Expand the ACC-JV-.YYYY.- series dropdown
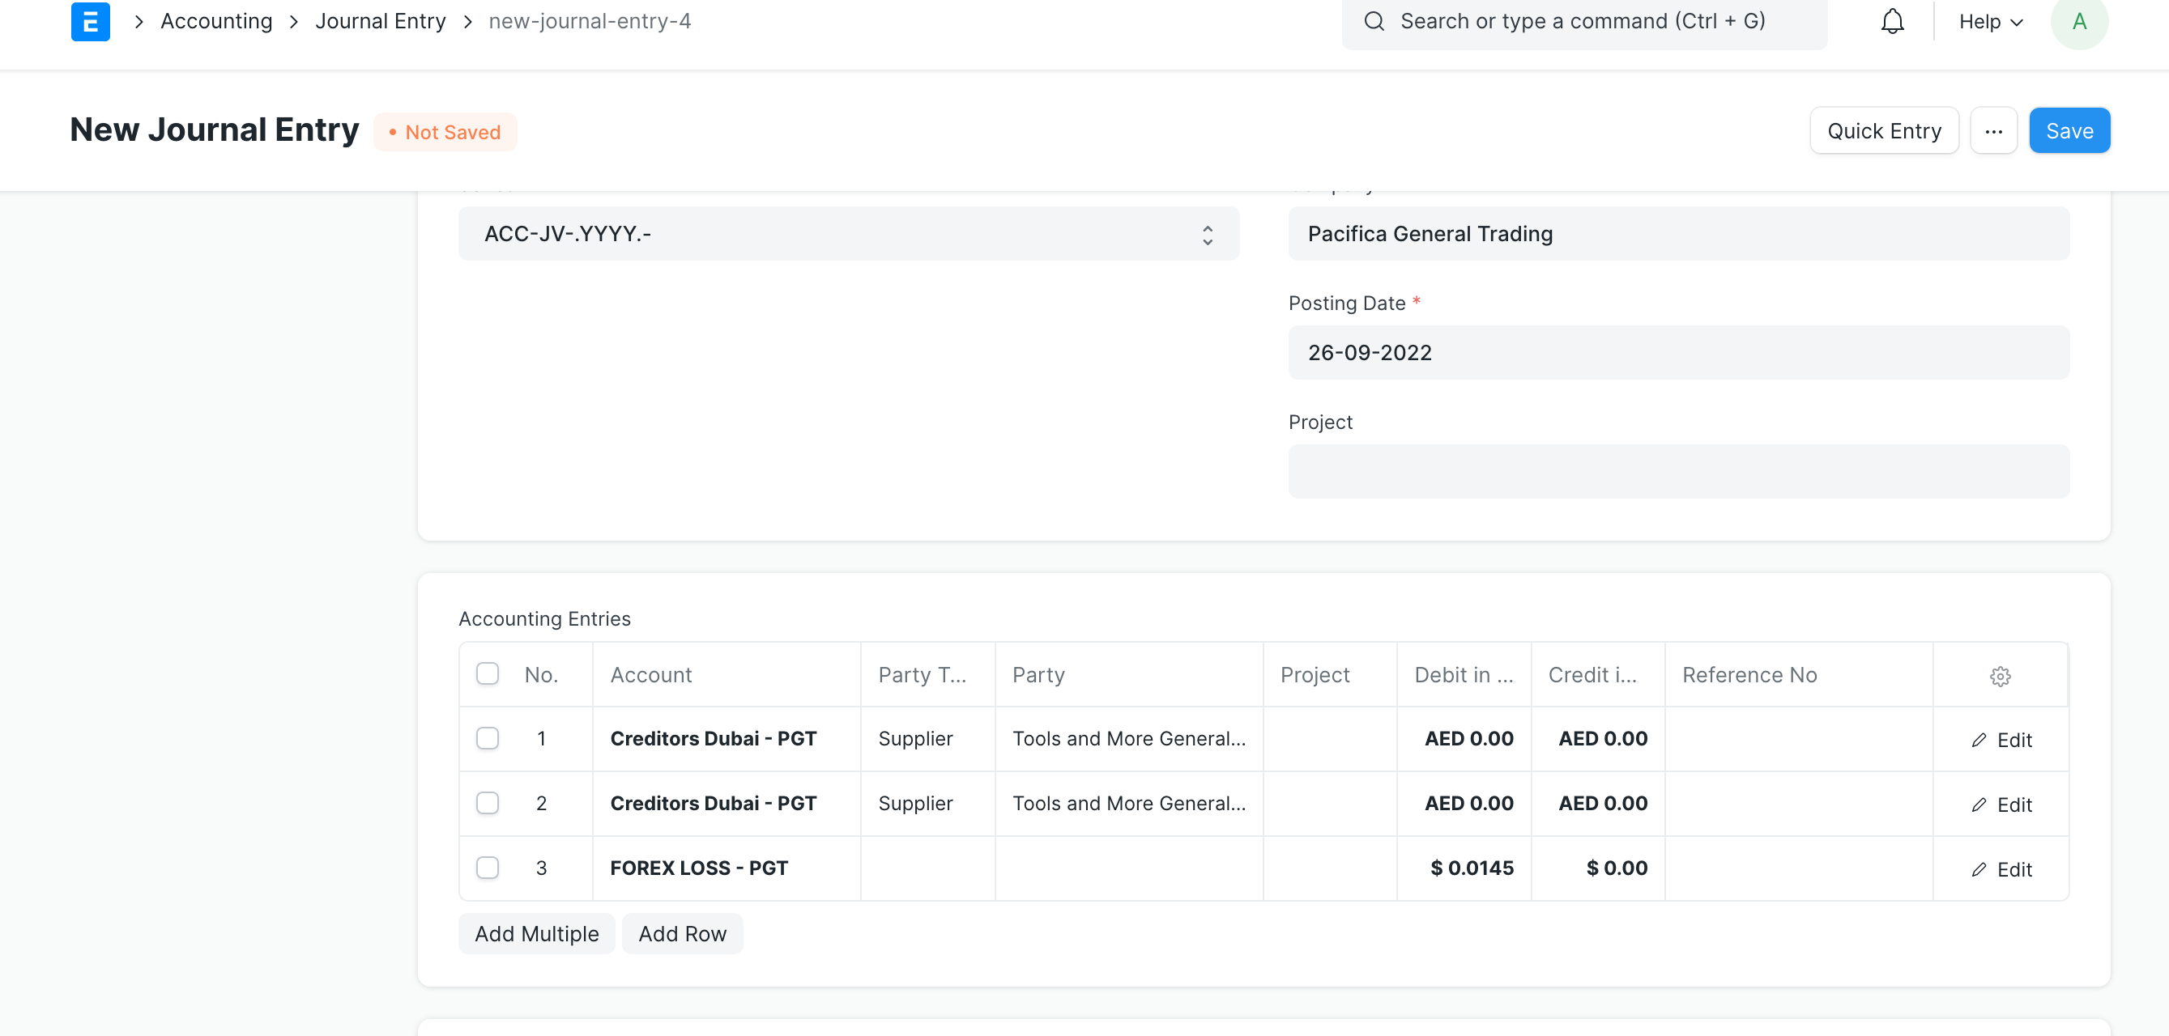 849,234
